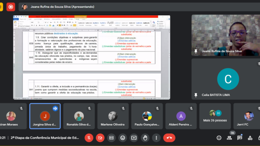Unpin Jeane Rufina de Souza Silva video
260x146 pixels.
coord(196,52)
